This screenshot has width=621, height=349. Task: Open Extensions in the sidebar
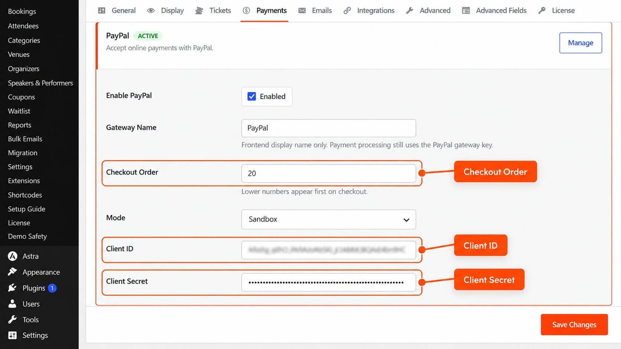24,181
